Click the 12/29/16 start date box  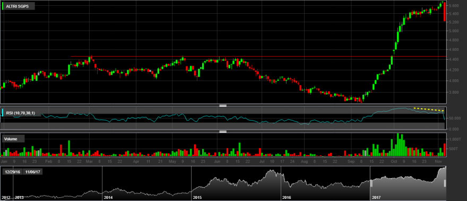[12, 171]
